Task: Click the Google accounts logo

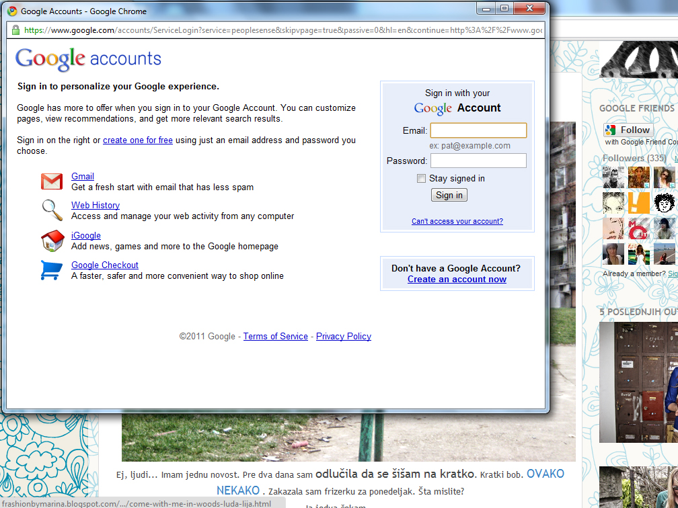Action: [x=88, y=58]
